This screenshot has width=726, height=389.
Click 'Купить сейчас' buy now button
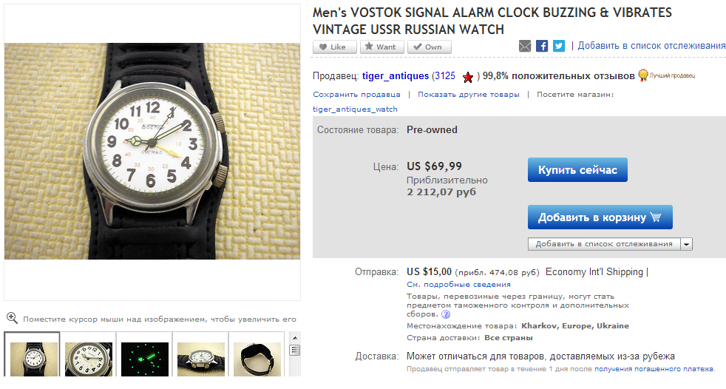point(577,170)
